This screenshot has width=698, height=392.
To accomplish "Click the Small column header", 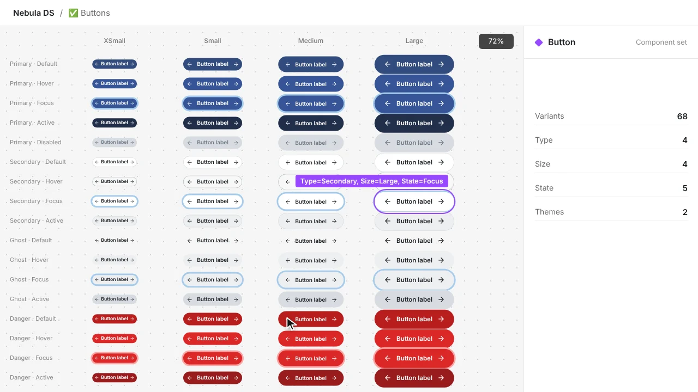I will tap(213, 41).
